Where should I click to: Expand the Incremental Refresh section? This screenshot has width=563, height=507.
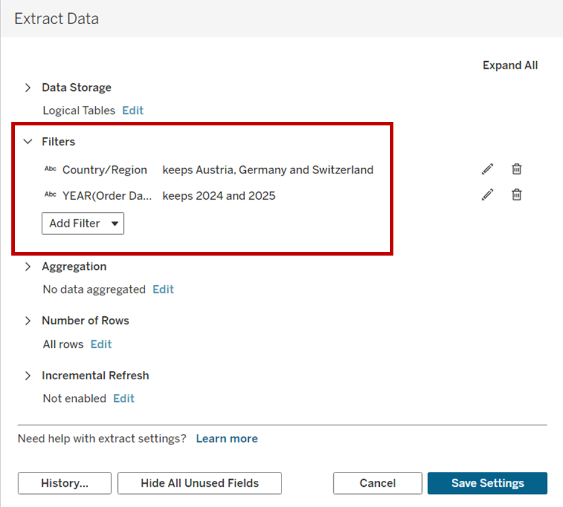(x=27, y=376)
